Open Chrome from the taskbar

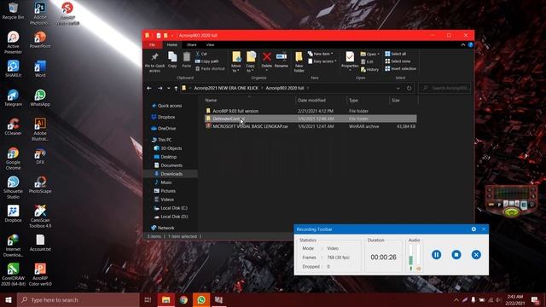[x=183, y=299]
